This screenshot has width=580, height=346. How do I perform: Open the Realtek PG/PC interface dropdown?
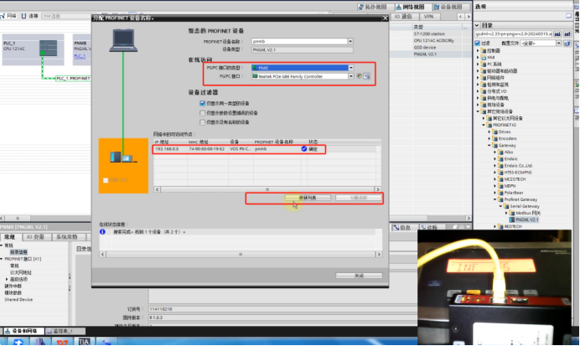(351, 76)
